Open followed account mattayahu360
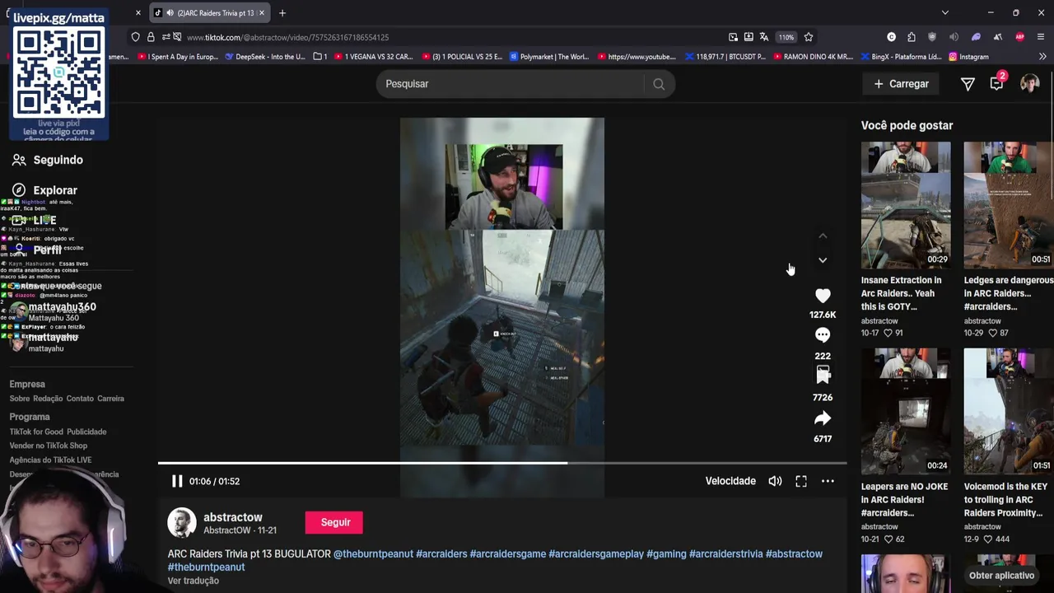Screen dimensions: 1054x593 (54, 311)
